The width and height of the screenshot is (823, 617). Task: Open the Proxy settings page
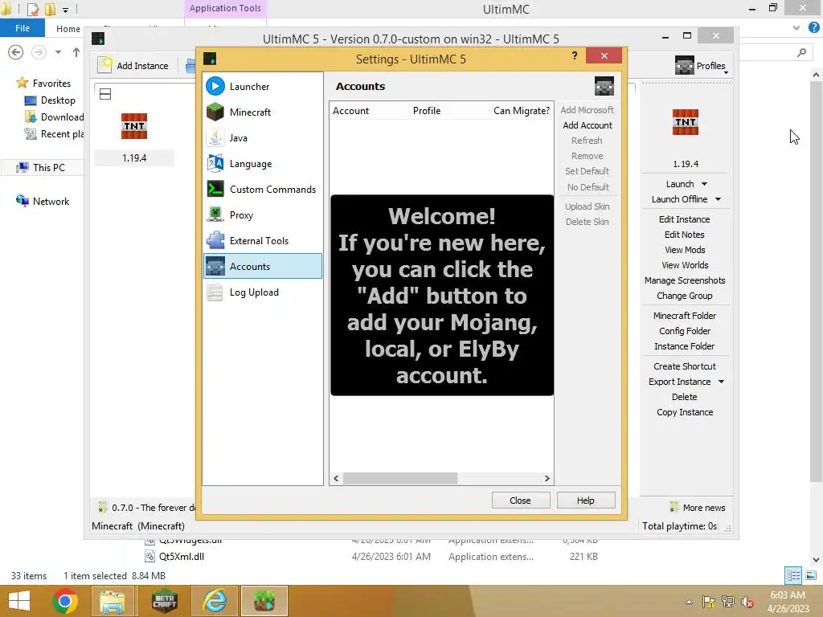(x=263, y=215)
